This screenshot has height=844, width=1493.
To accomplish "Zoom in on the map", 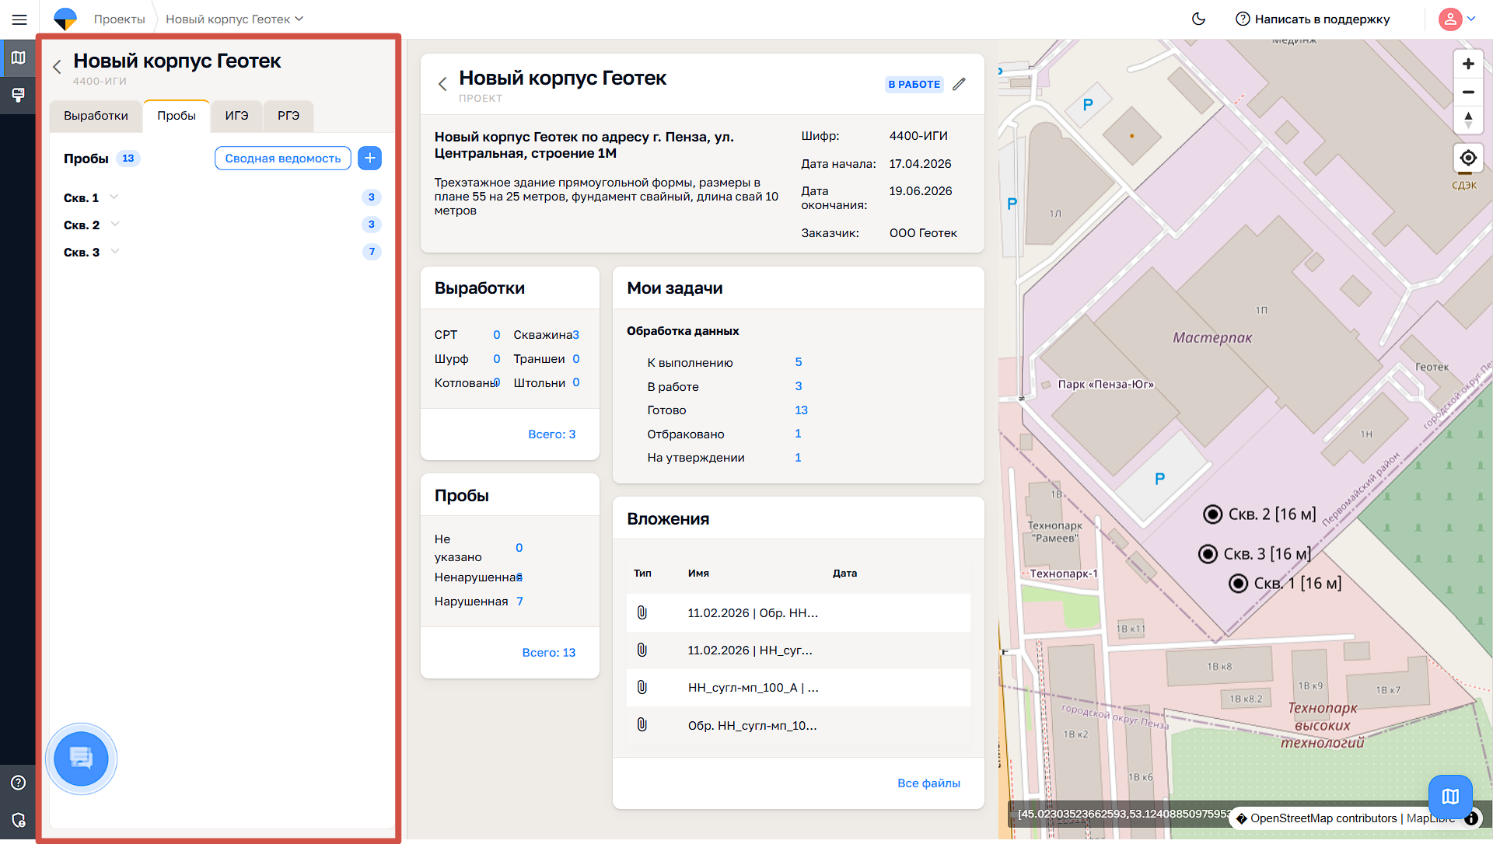I will click(1467, 64).
